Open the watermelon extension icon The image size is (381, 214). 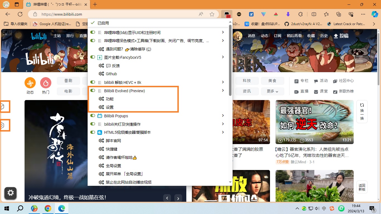tap(276, 14)
